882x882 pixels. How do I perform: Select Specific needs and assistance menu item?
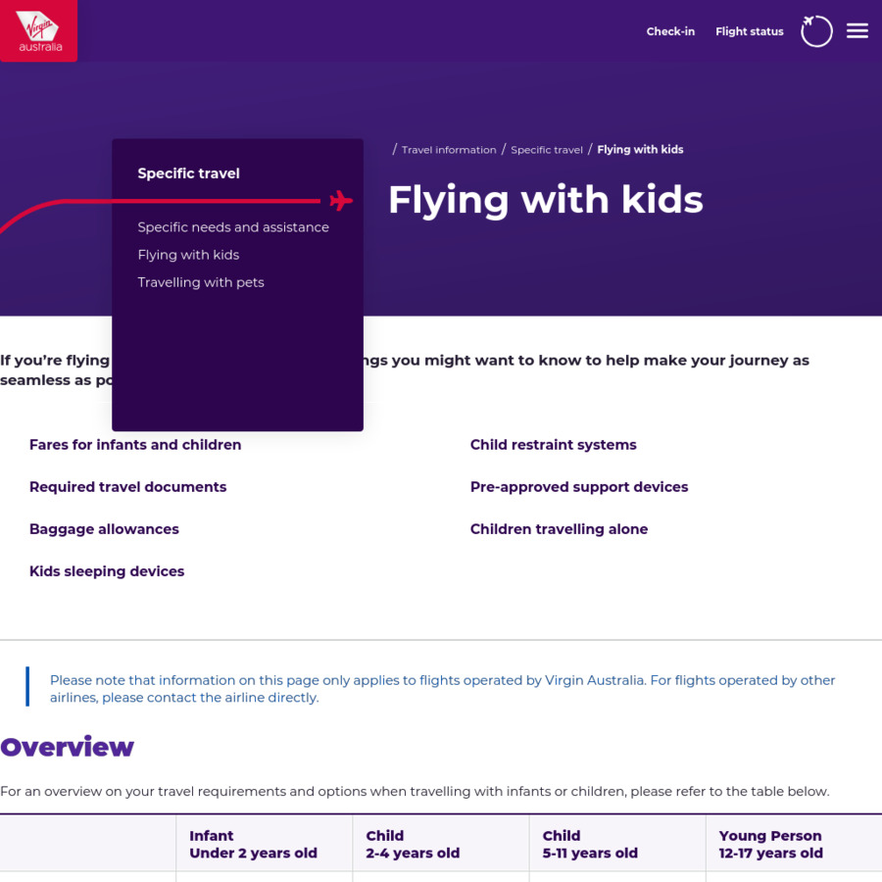(233, 227)
